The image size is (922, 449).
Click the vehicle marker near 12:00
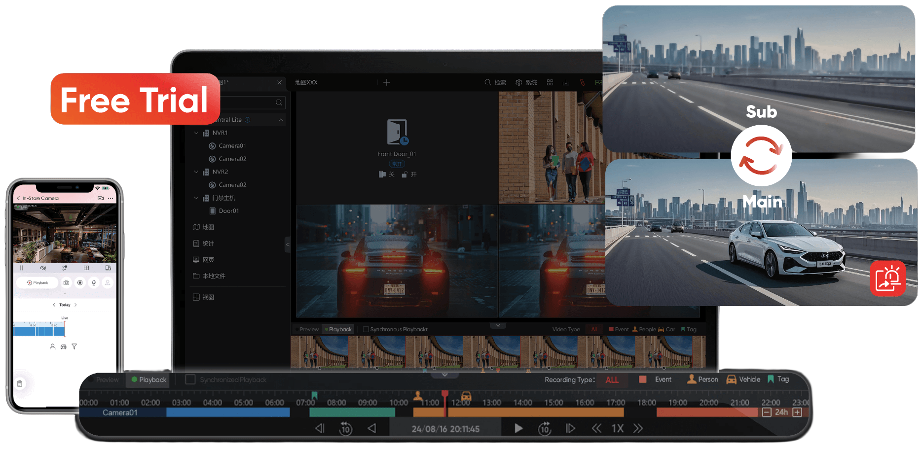click(466, 396)
